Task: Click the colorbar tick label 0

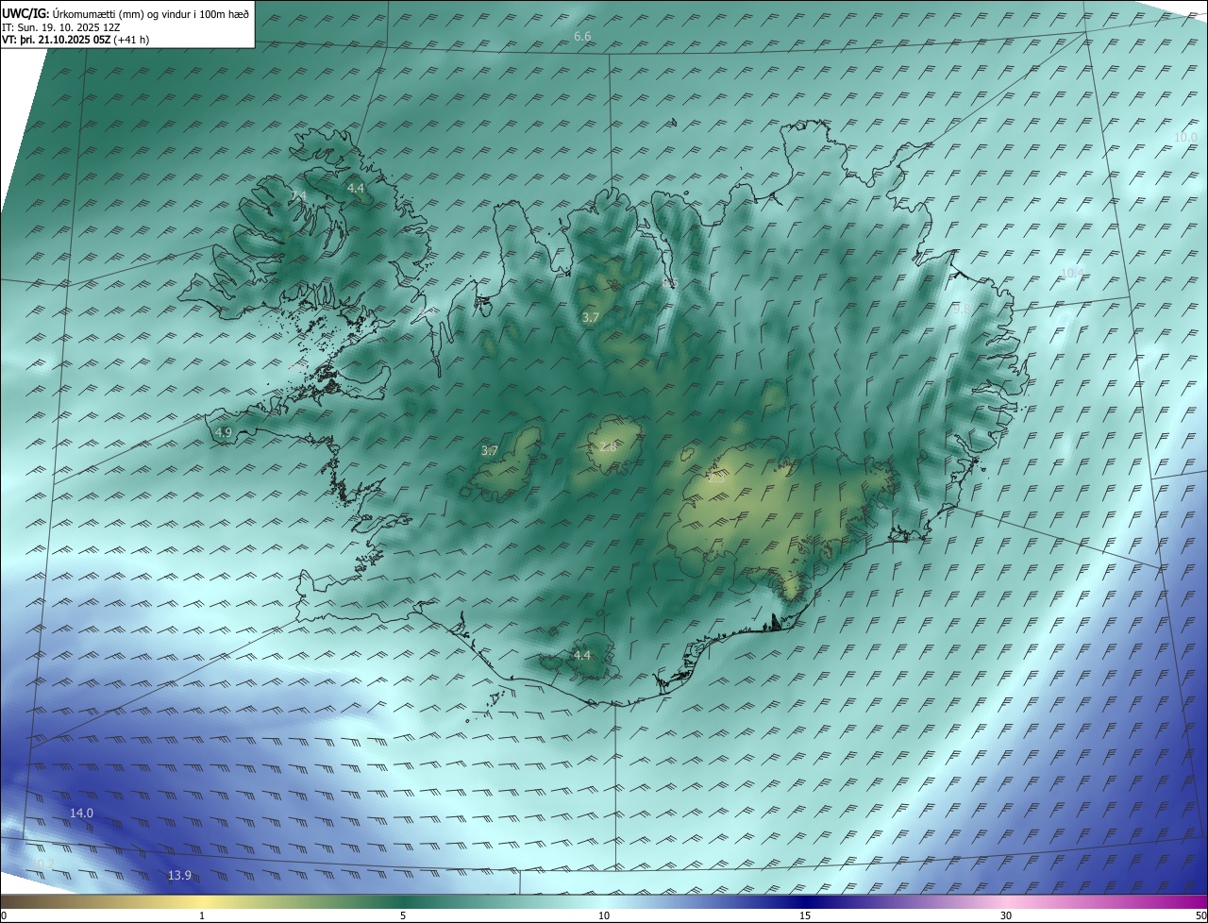Action: 4,915
